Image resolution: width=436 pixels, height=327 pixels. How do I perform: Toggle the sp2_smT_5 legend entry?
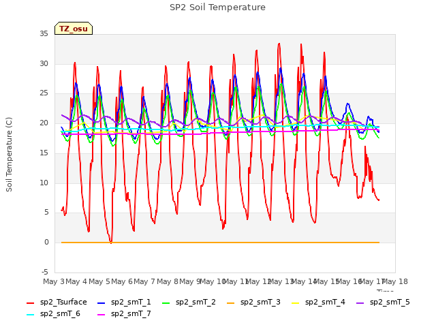coord(383,302)
